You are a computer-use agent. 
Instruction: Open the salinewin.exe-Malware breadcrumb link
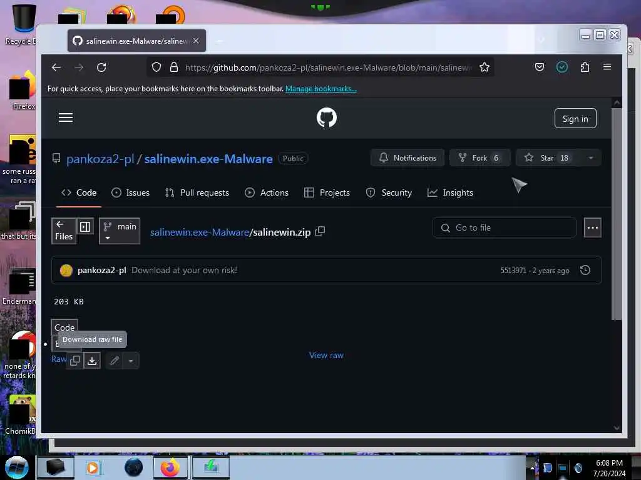pyautogui.click(x=200, y=232)
